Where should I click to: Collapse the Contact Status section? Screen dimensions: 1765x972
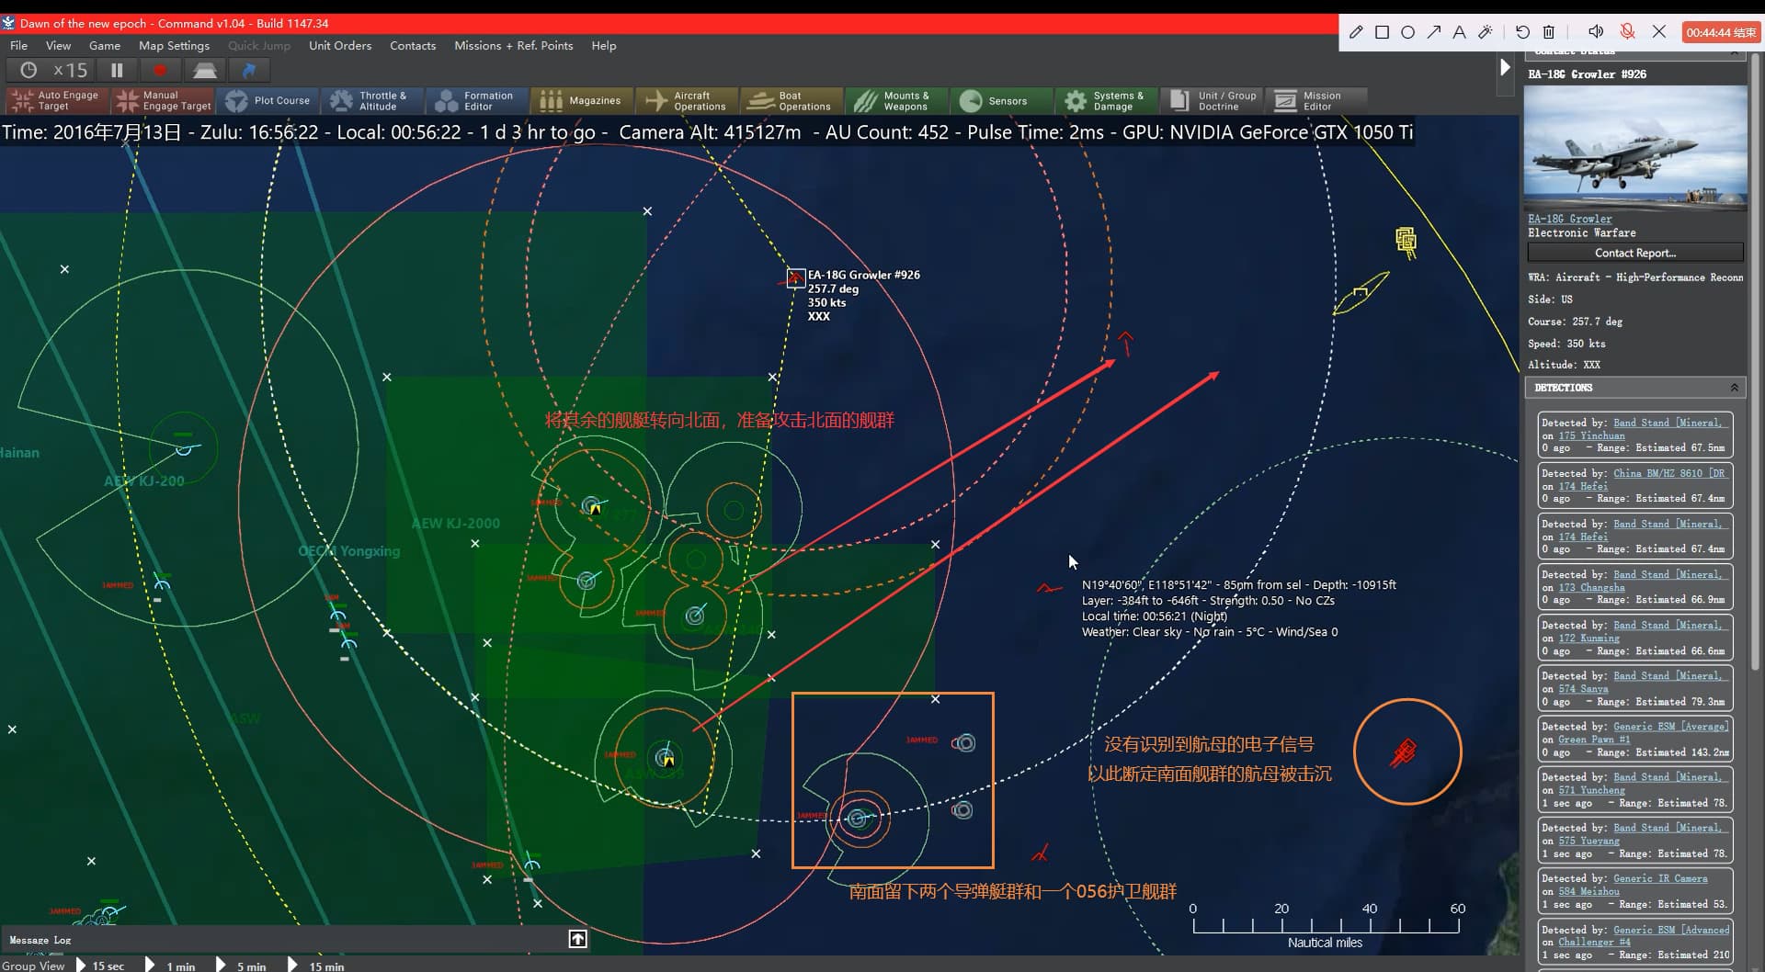(1735, 52)
